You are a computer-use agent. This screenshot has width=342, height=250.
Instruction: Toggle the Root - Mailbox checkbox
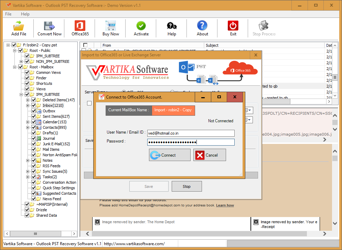coord(21,67)
